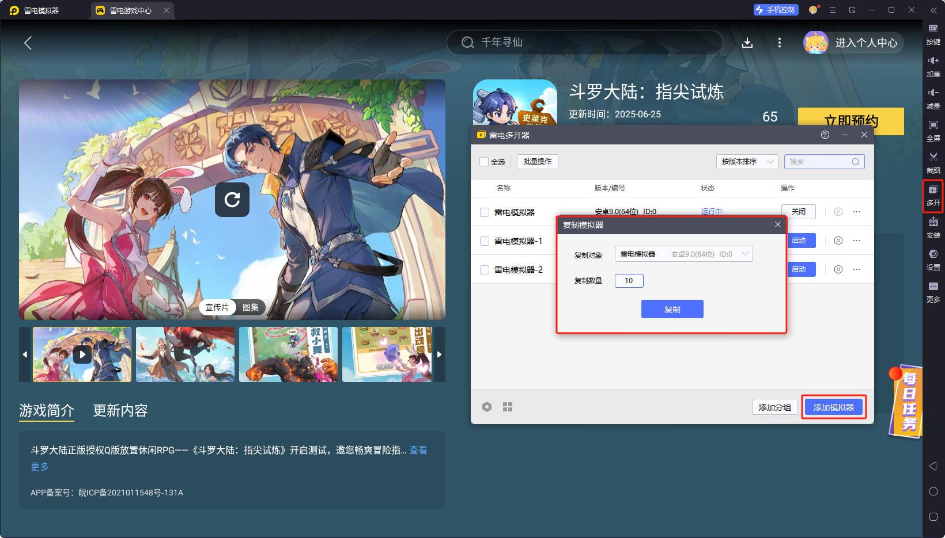Select the 更新内容 tab
Image resolution: width=945 pixels, height=538 pixels.
point(120,410)
